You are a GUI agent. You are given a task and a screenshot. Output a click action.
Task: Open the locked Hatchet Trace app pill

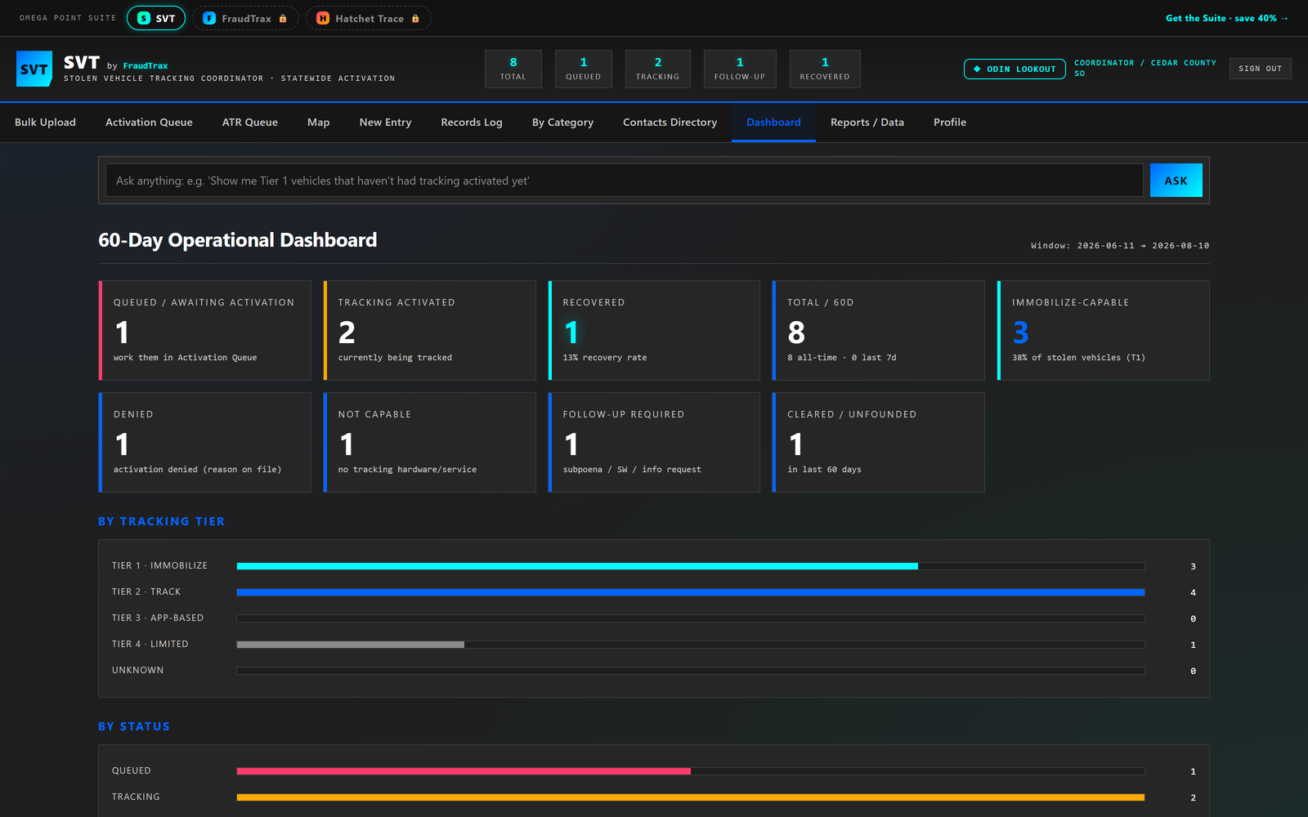pos(368,18)
